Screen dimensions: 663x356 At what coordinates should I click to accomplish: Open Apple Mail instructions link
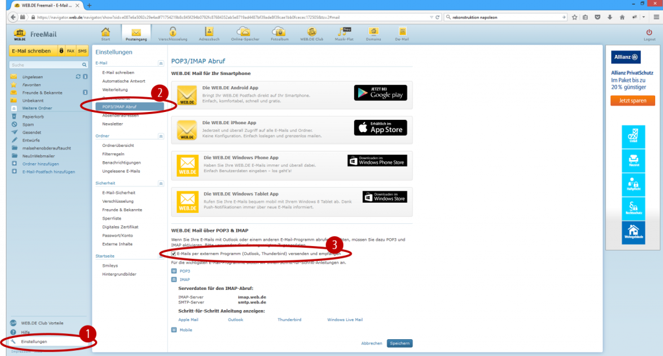188,320
